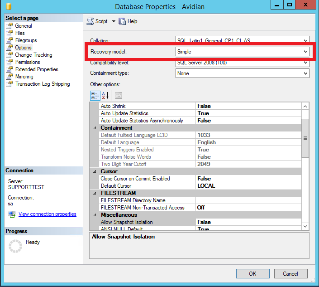Click the Script toolbar icon

coord(90,21)
